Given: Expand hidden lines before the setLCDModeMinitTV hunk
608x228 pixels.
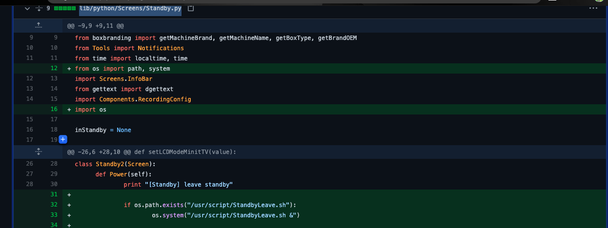Looking at the screenshot, I should pos(39,152).
